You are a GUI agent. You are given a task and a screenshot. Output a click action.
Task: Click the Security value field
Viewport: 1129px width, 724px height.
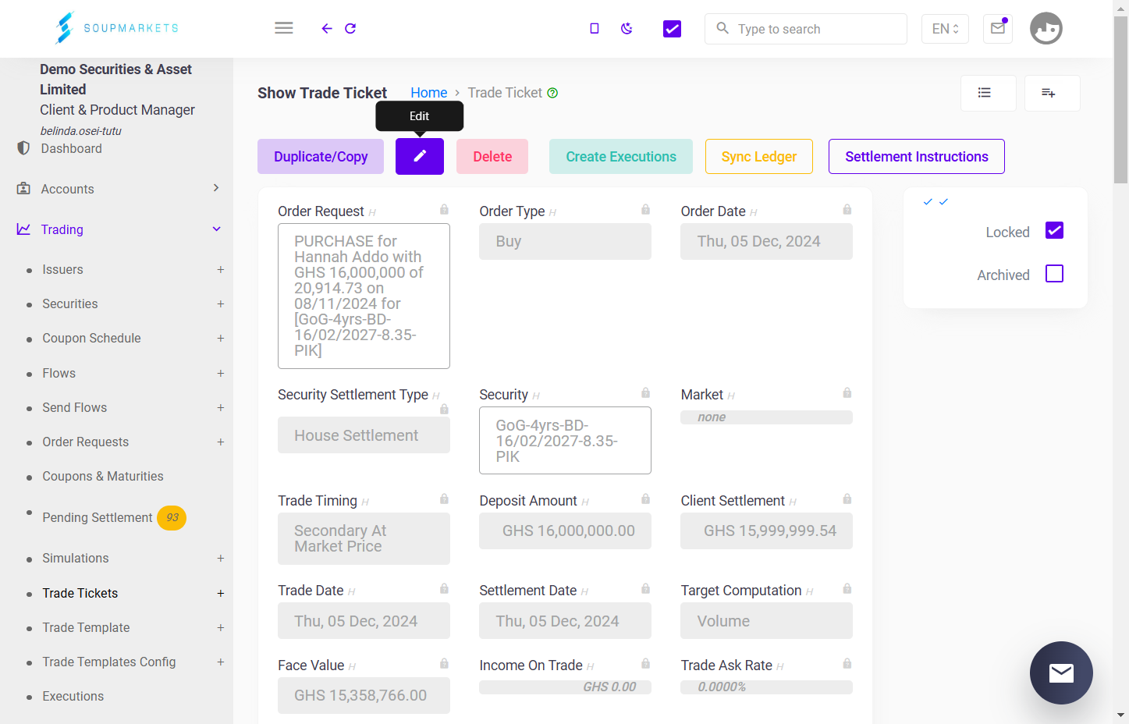point(565,440)
